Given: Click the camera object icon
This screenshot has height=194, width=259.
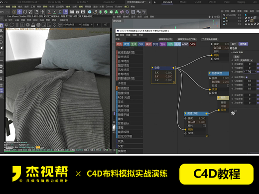Looking at the screenshot, I should [138, 12].
